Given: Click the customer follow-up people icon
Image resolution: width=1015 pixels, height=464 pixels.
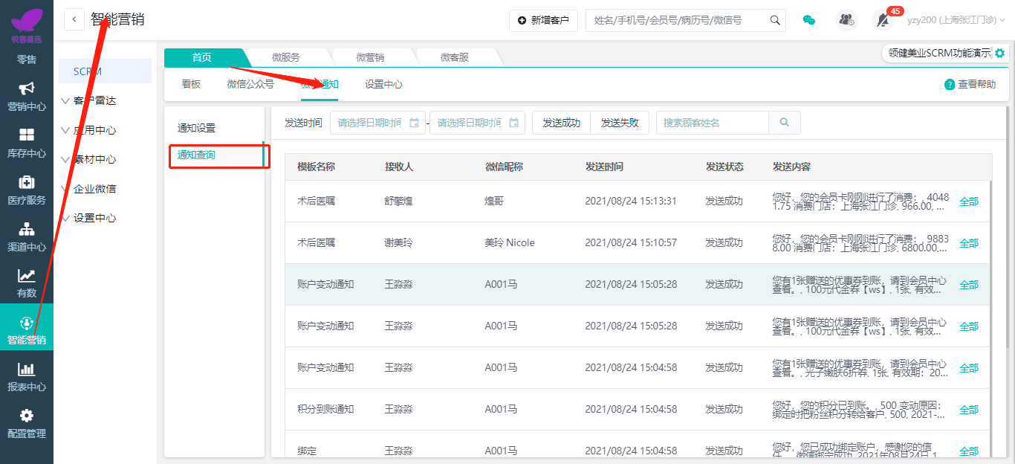Looking at the screenshot, I should click(x=846, y=20).
